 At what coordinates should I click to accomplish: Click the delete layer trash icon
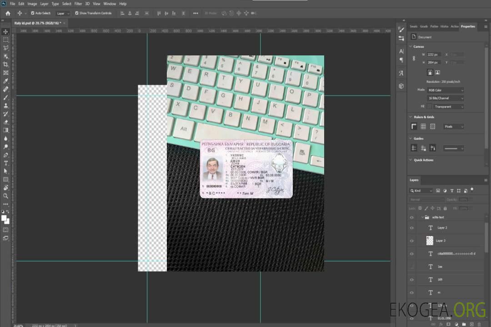click(x=479, y=324)
